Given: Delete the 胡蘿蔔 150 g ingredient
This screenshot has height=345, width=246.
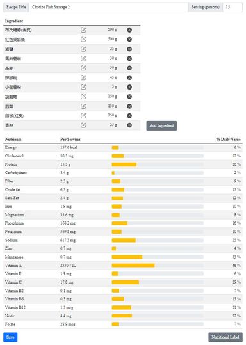Looking at the screenshot, I should [129, 97].
